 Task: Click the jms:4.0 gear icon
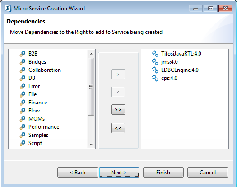(x=155, y=62)
